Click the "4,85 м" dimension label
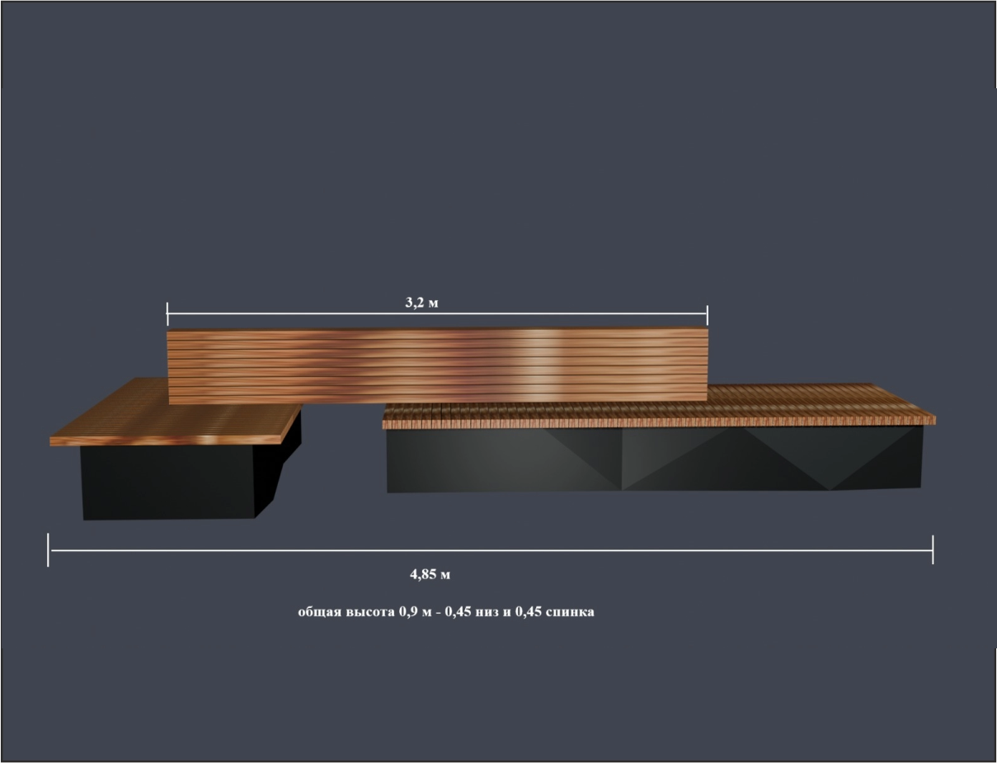This screenshot has width=997, height=763. point(430,575)
